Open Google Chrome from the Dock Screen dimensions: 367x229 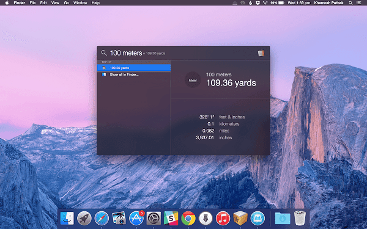tap(188, 219)
